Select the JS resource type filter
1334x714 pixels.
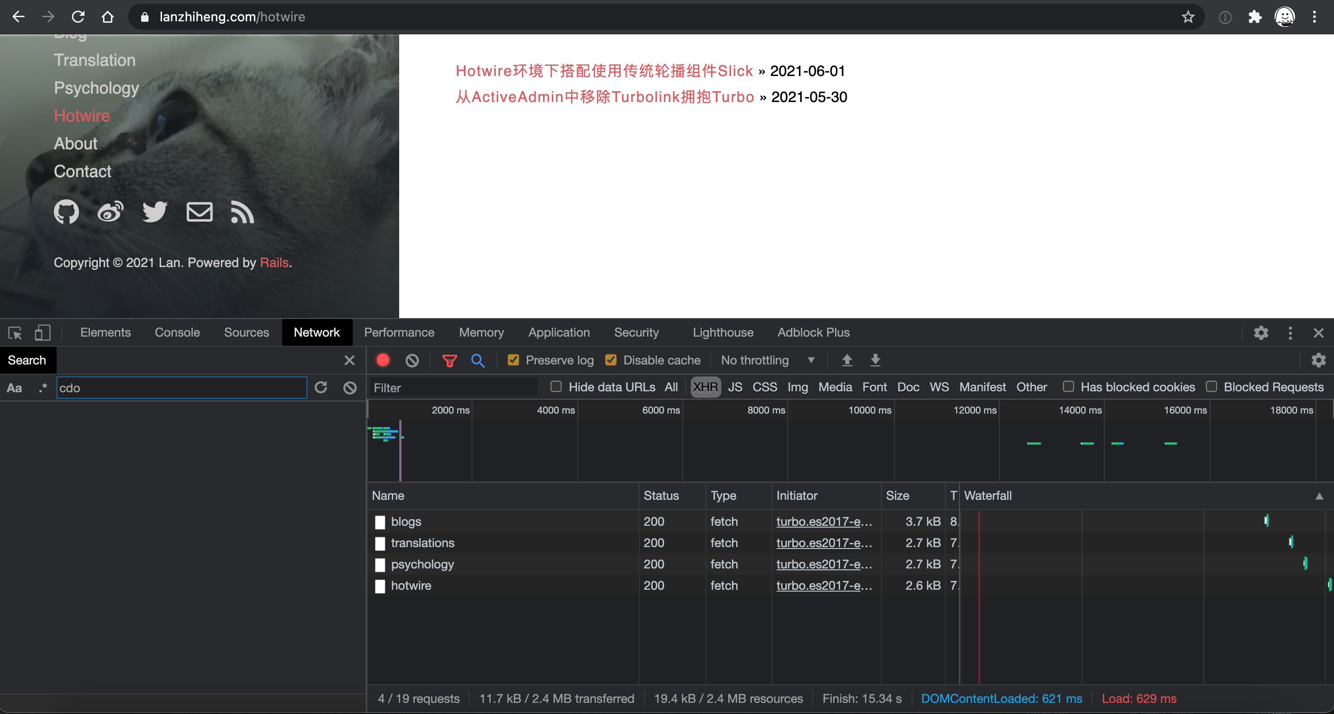(x=734, y=387)
